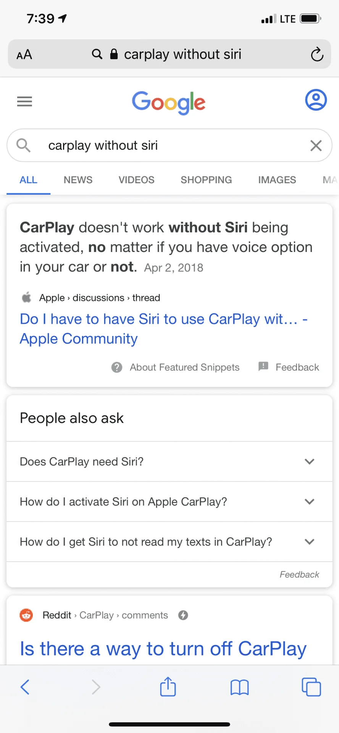Switch to the Images tab
Screen dimensions: 339x733
click(277, 180)
